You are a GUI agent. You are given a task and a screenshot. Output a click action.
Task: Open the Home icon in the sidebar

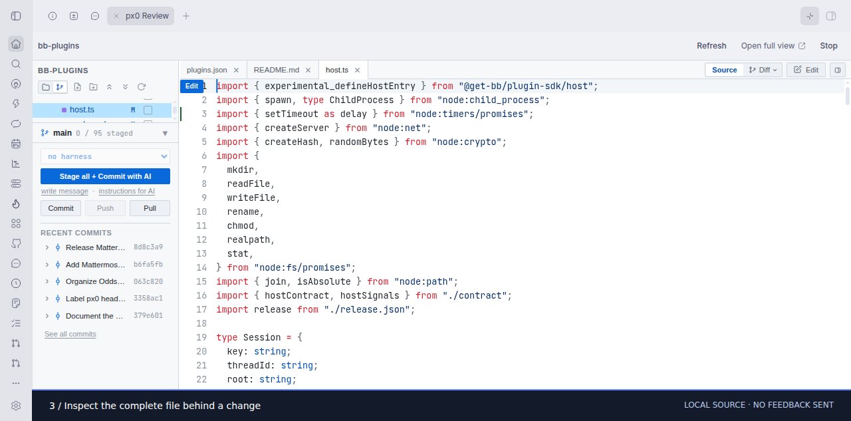[x=16, y=45]
